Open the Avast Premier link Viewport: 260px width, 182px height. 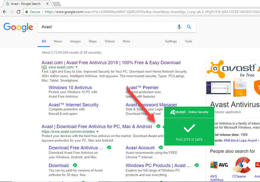(x=142, y=88)
